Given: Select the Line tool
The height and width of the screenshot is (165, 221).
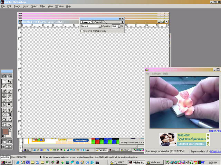Looking at the screenshot, I should (10, 100).
